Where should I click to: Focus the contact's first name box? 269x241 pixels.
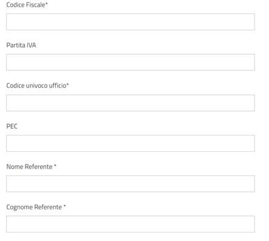[131, 184]
